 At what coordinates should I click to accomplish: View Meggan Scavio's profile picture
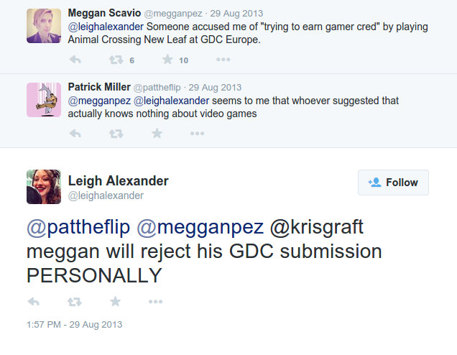(x=44, y=26)
